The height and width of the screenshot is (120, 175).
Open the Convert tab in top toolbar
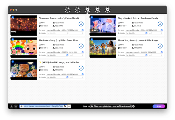67,10
